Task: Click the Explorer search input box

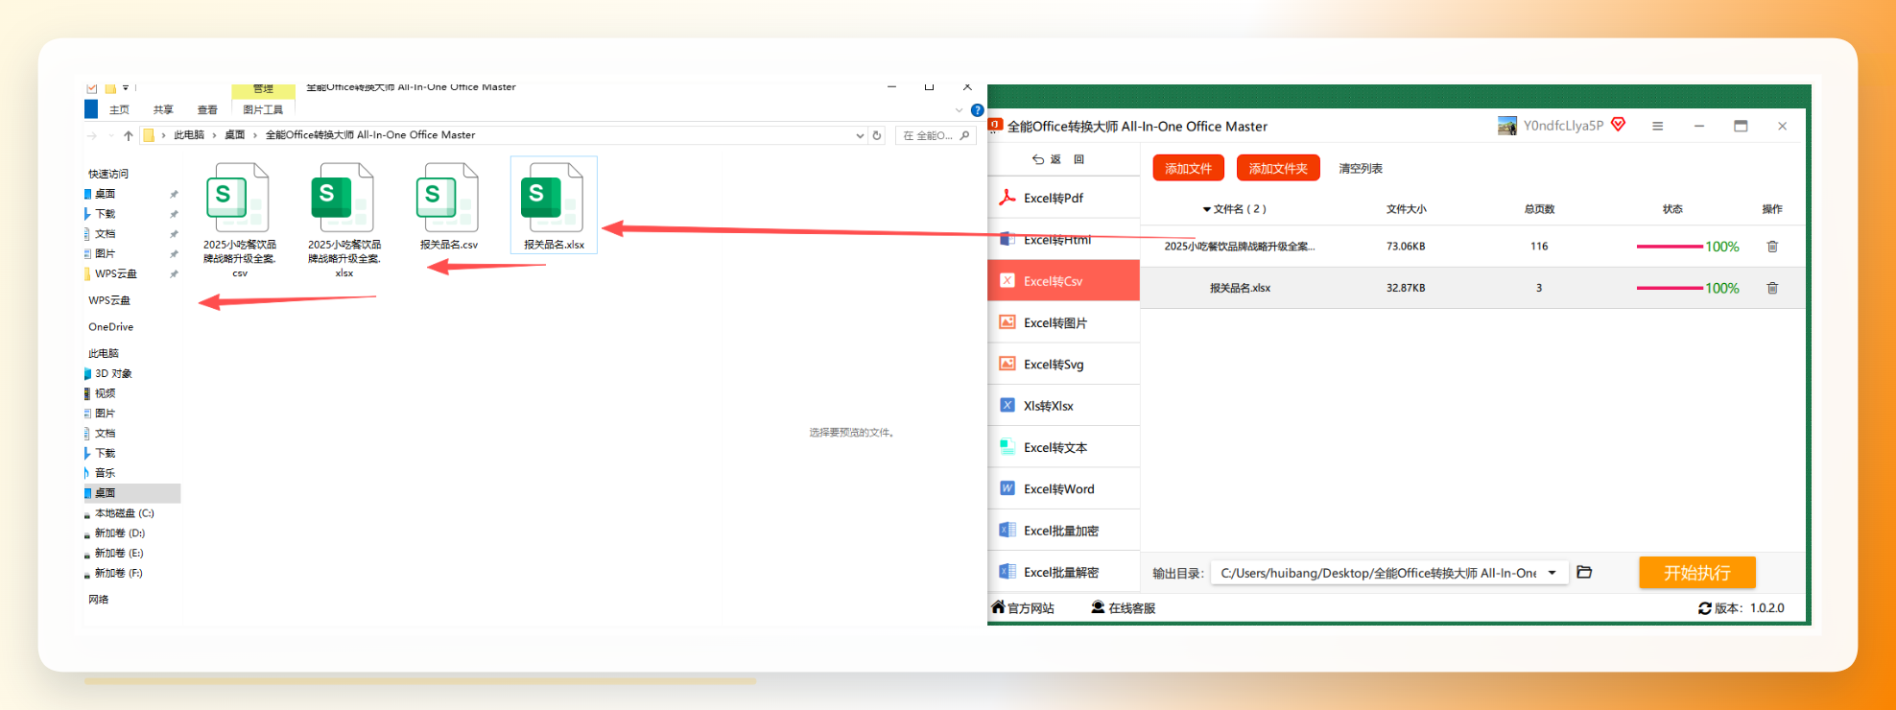Action: 936,135
